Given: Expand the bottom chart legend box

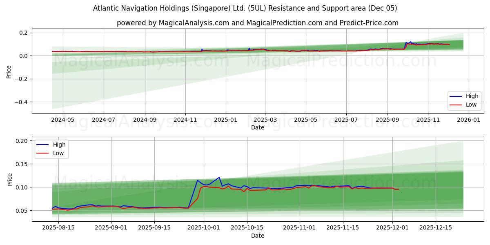Looking at the screenshot, I should [51, 149].
